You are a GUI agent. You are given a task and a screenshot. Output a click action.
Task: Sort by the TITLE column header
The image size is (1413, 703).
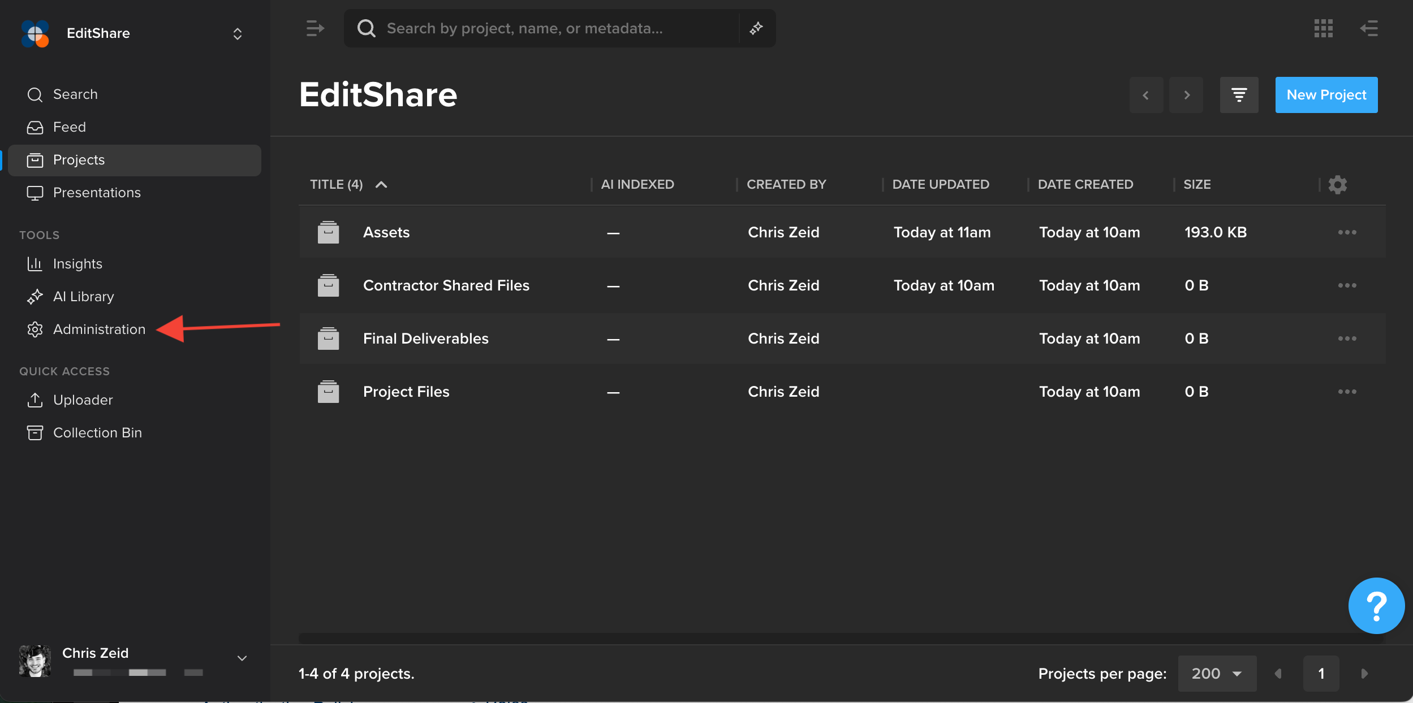coord(337,184)
